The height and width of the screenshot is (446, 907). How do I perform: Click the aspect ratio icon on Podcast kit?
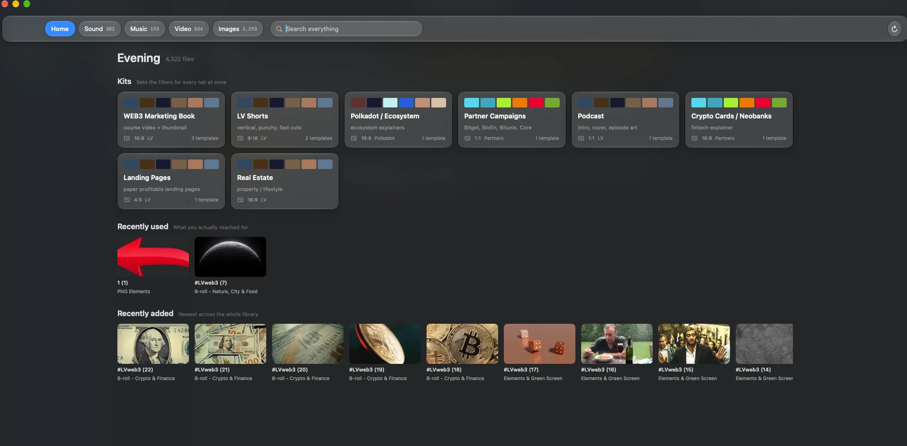(581, 138)
